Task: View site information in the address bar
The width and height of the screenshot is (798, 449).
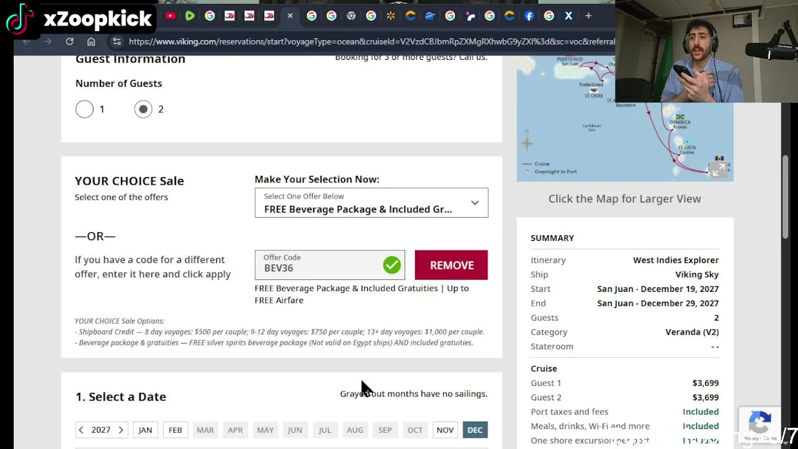Action: pyautogui.click(x=116, y=42)
